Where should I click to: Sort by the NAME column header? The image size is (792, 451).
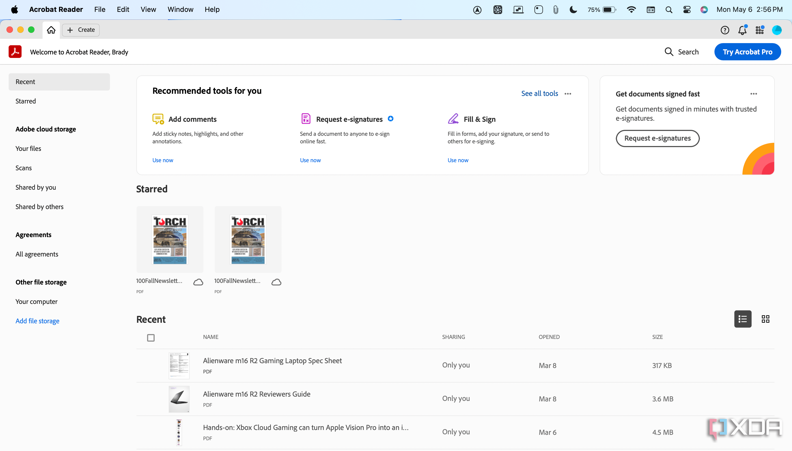(x=211, y=337)
